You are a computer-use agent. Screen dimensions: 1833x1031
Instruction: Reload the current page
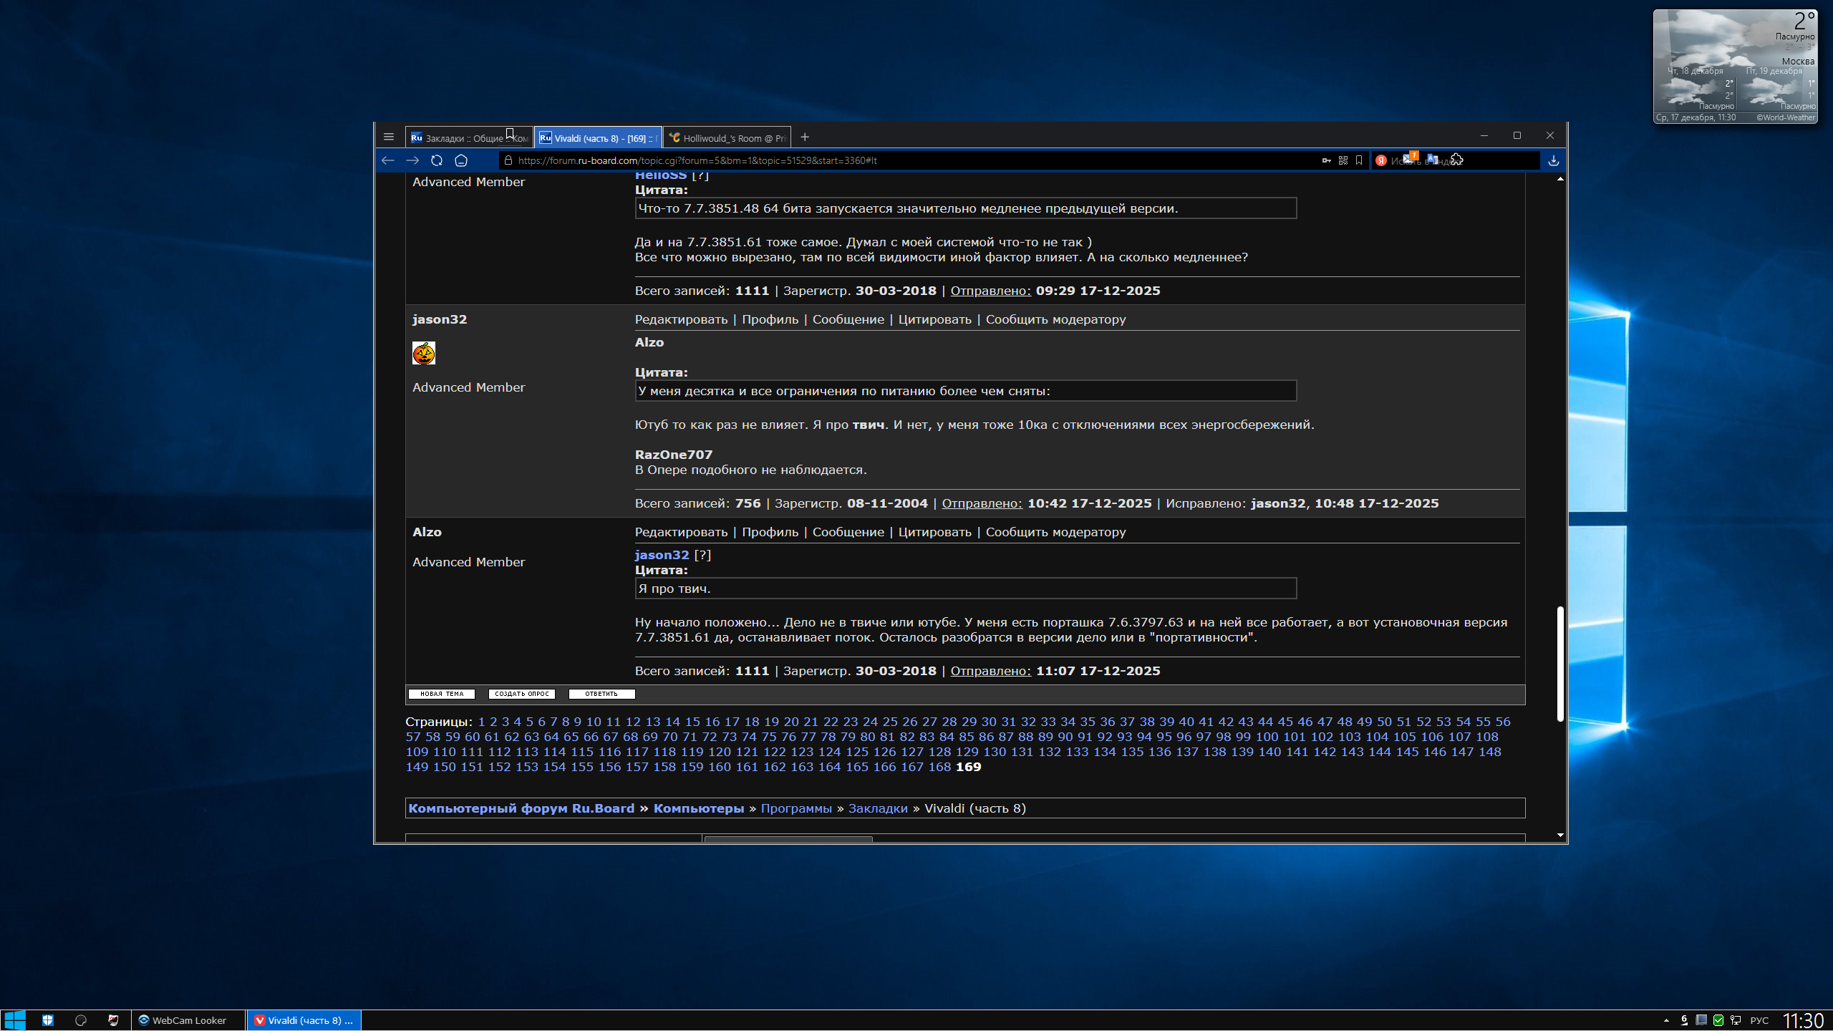[437, 160]
